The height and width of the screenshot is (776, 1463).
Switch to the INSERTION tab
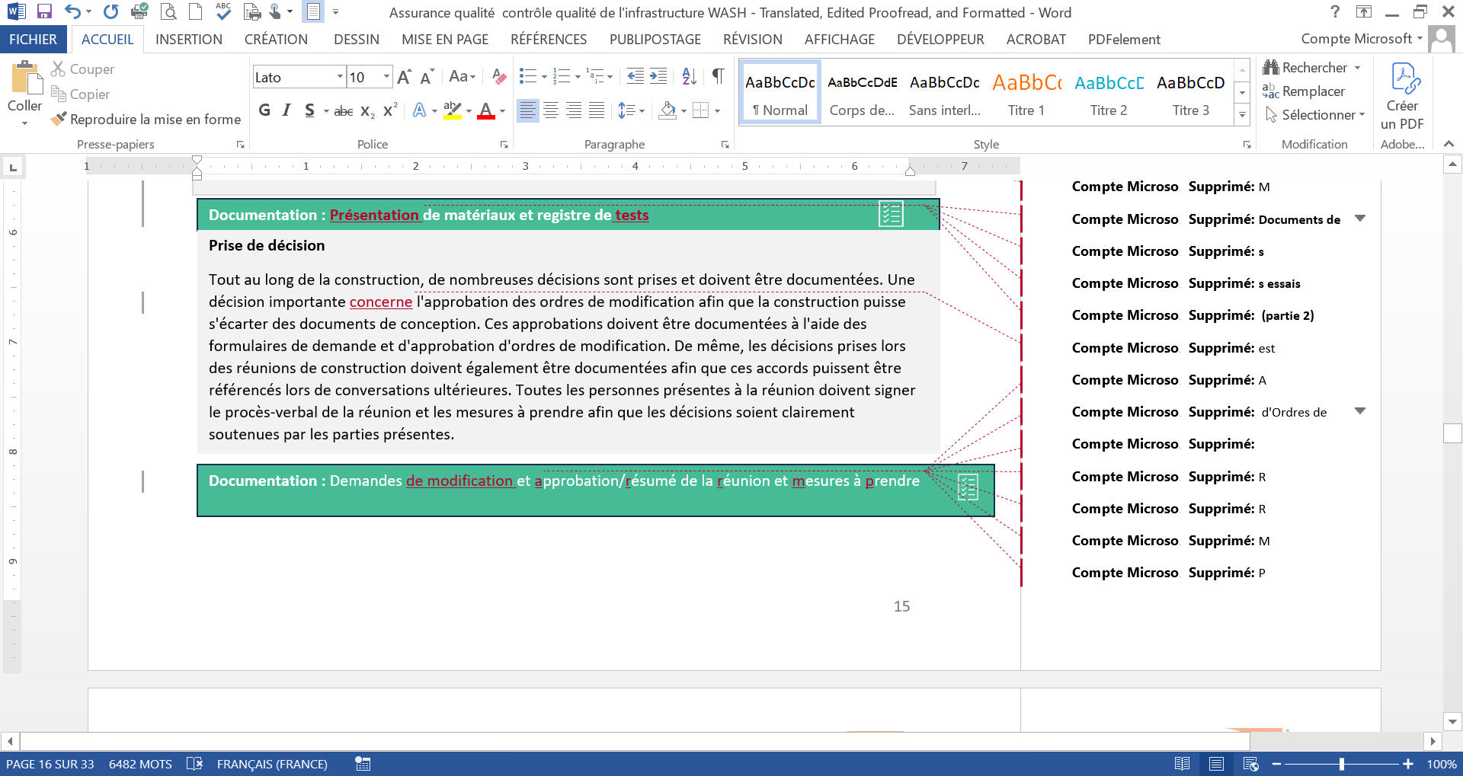(x=189, y=39)
